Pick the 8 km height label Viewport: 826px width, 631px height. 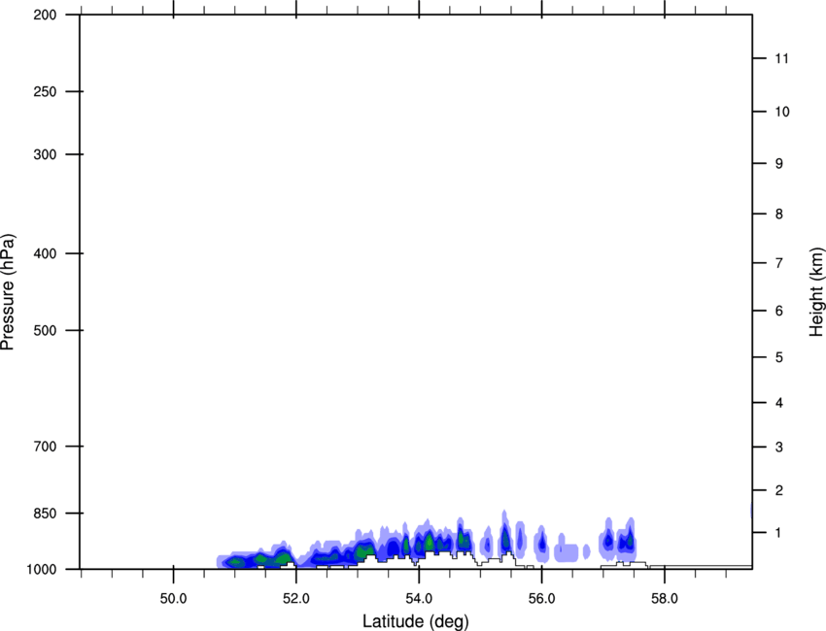pyautogui.click(x=779, y=214)
